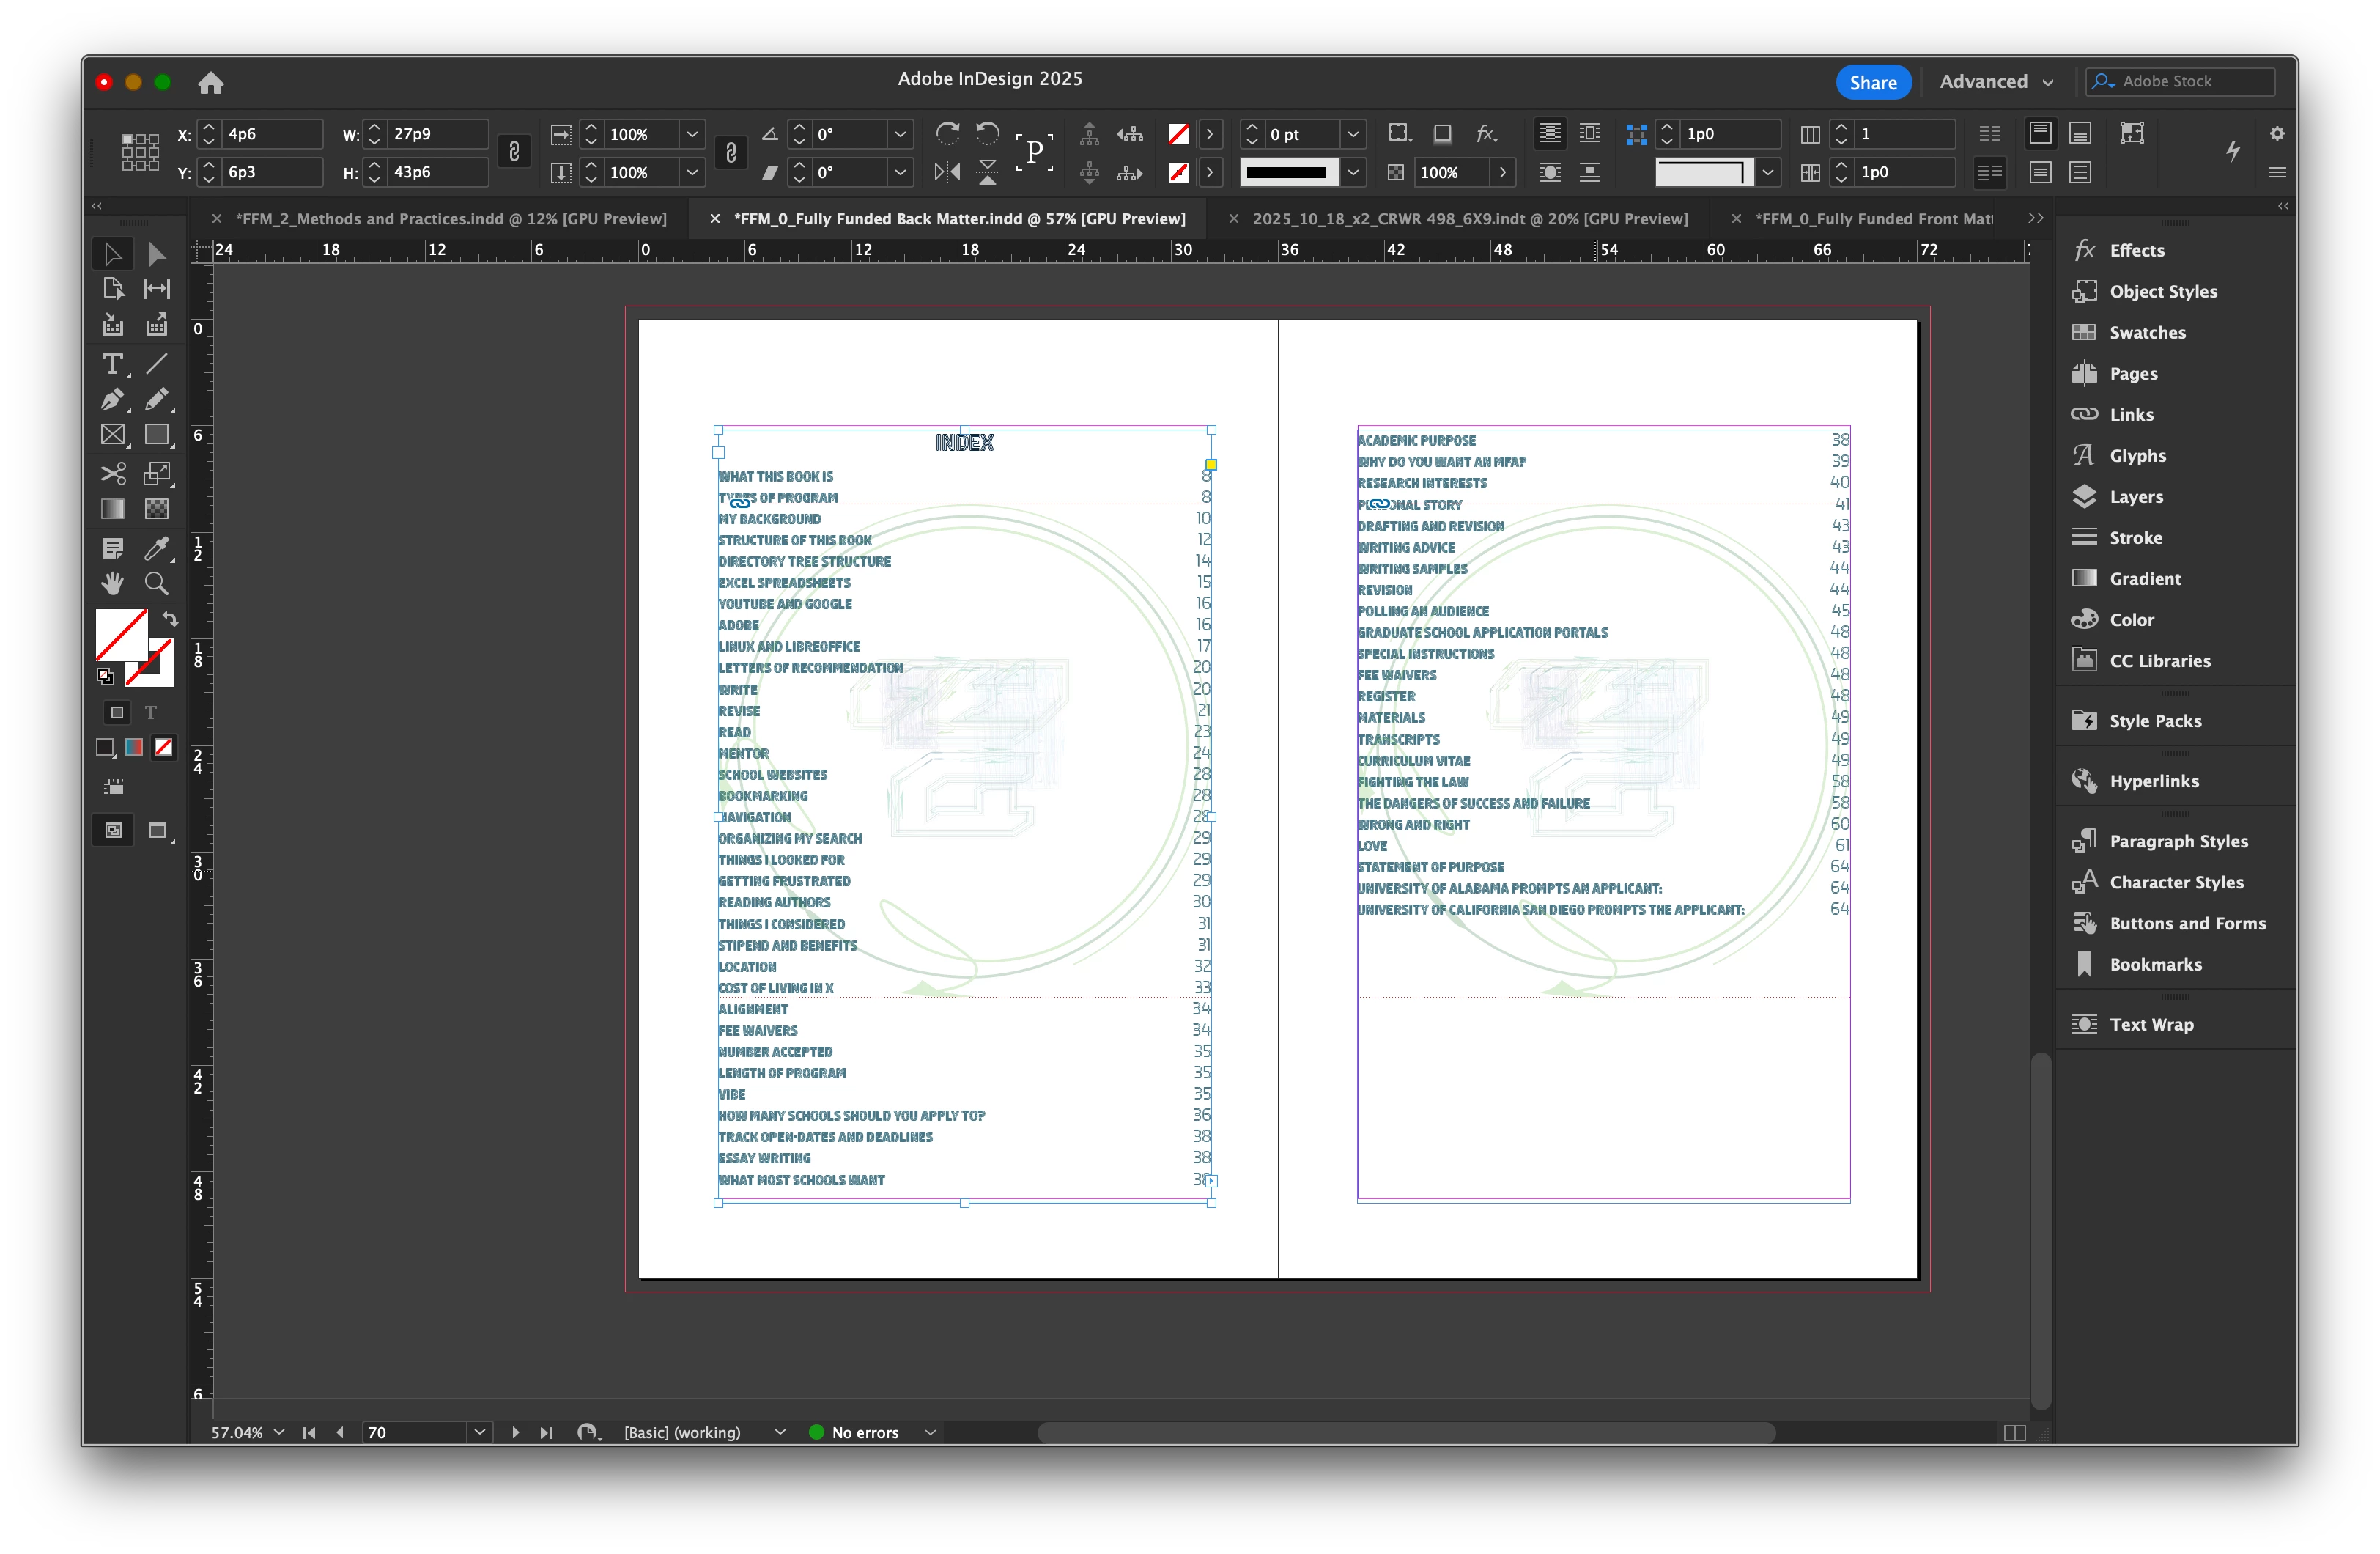Select the Hand tool
The image size is (2380, 1554).
click(112, 583)
